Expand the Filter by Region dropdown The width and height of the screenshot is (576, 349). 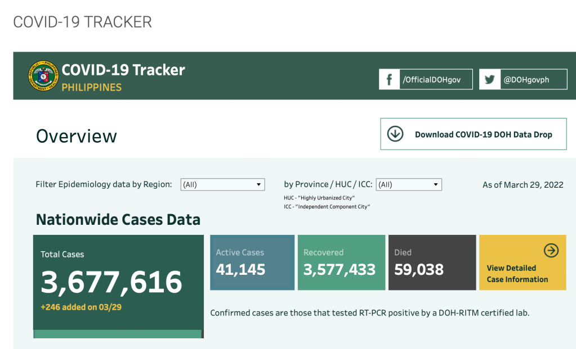pos(222,184)
